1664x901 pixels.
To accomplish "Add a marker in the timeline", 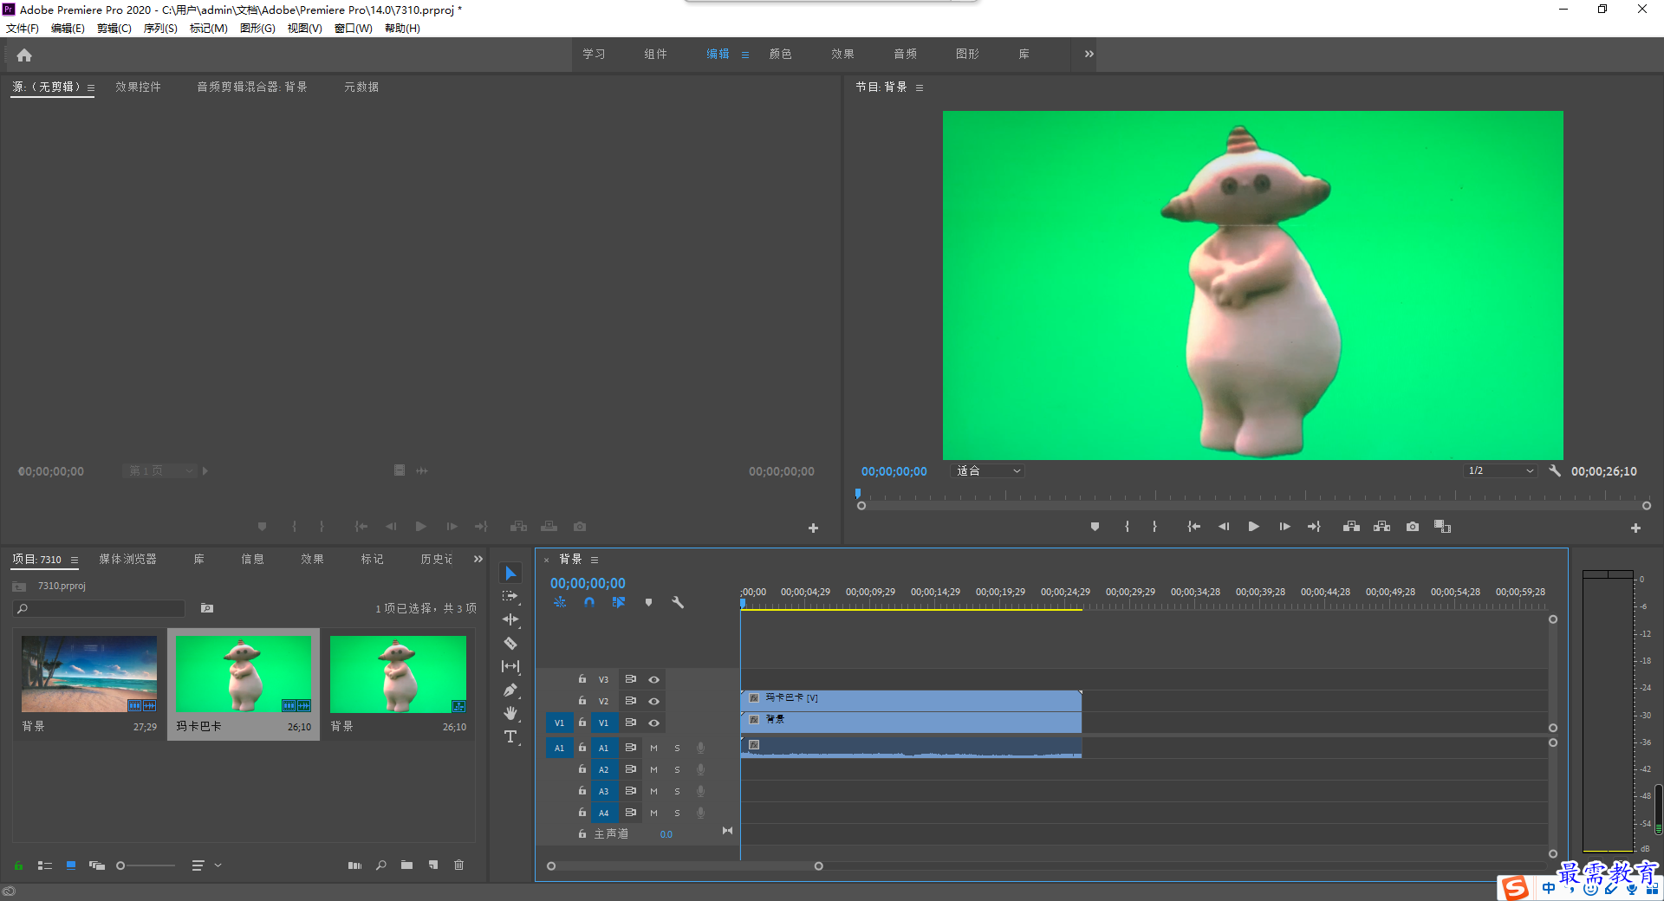I will click(648, 602).
